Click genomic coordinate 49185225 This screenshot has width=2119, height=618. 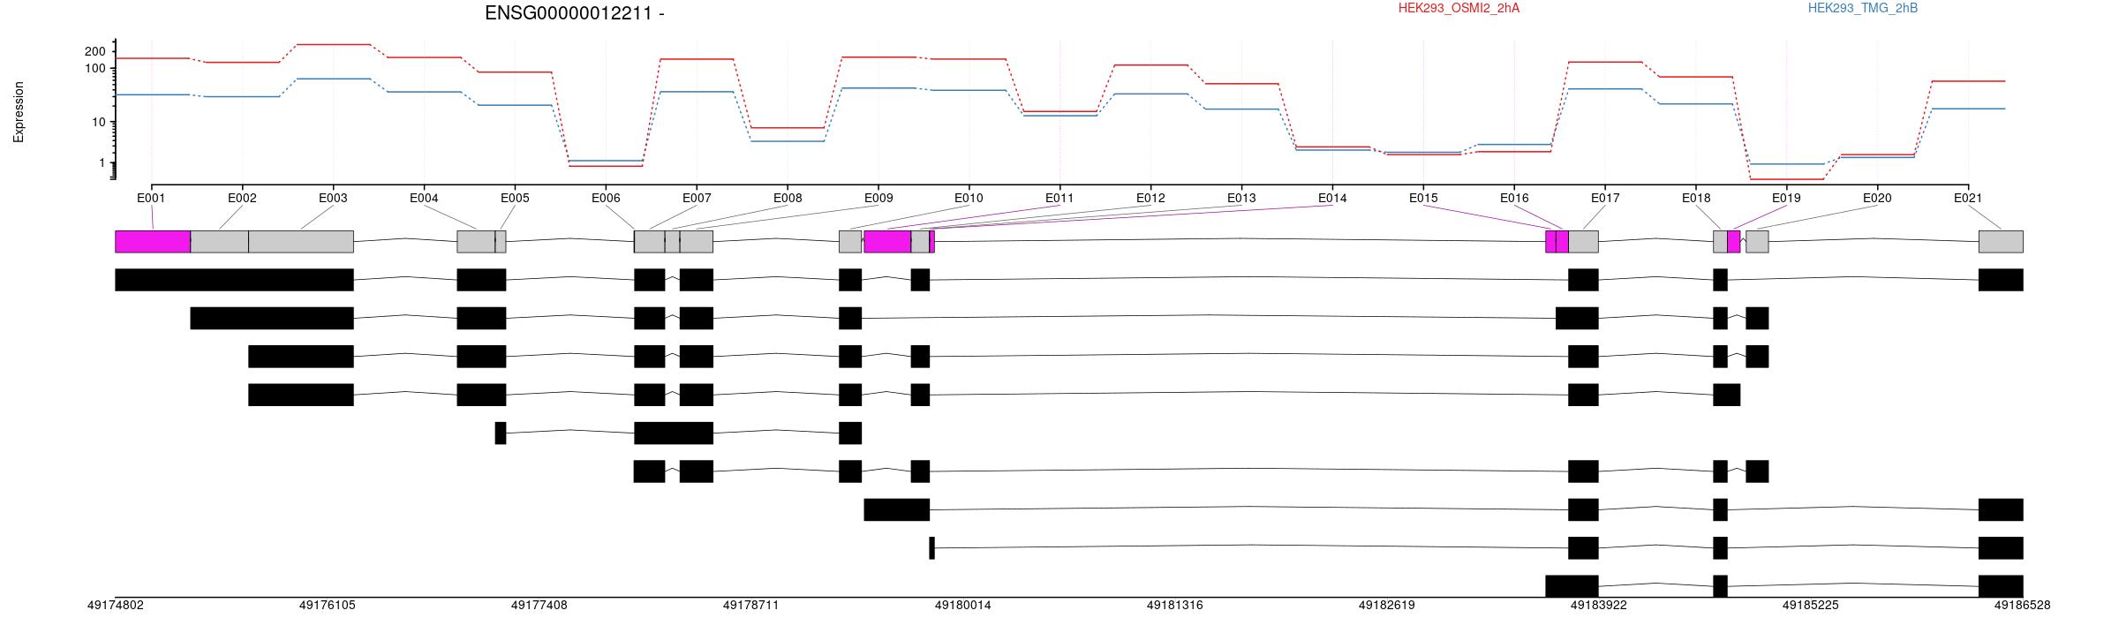(x=1811, y=606)
